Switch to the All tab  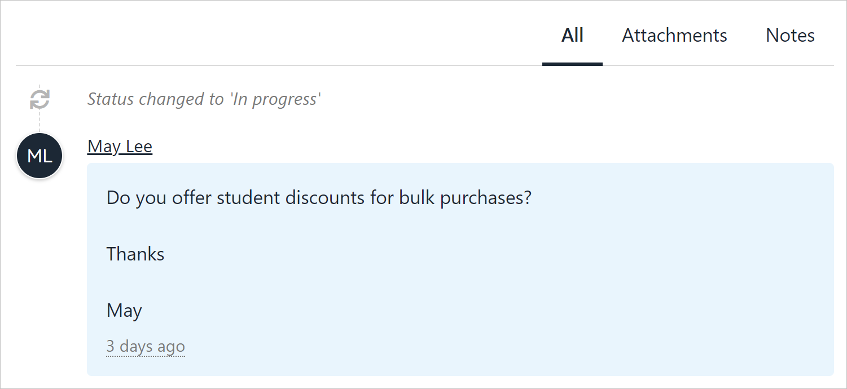pyautogui.click(x=572, y=36)
